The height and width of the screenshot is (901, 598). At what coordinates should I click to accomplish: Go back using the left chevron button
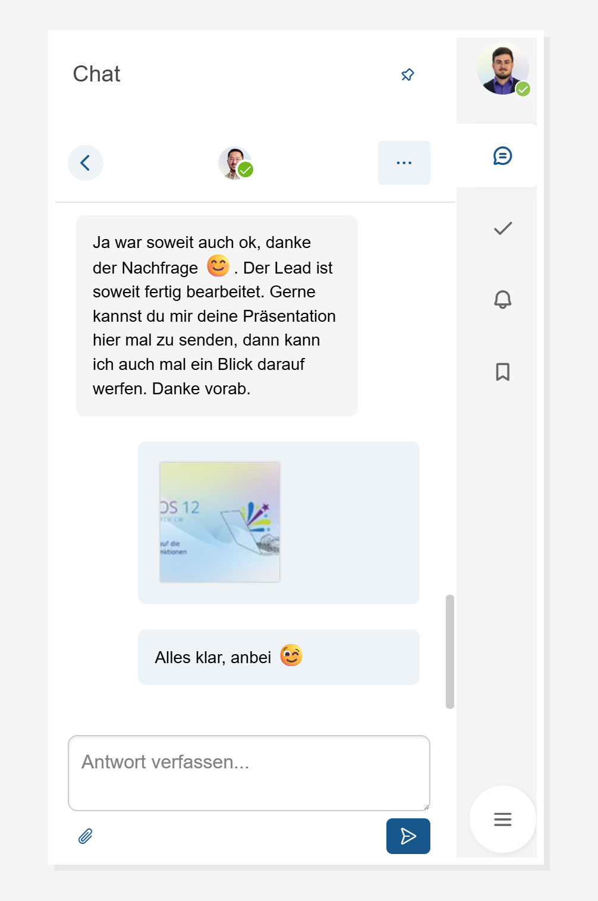point(86,163)
